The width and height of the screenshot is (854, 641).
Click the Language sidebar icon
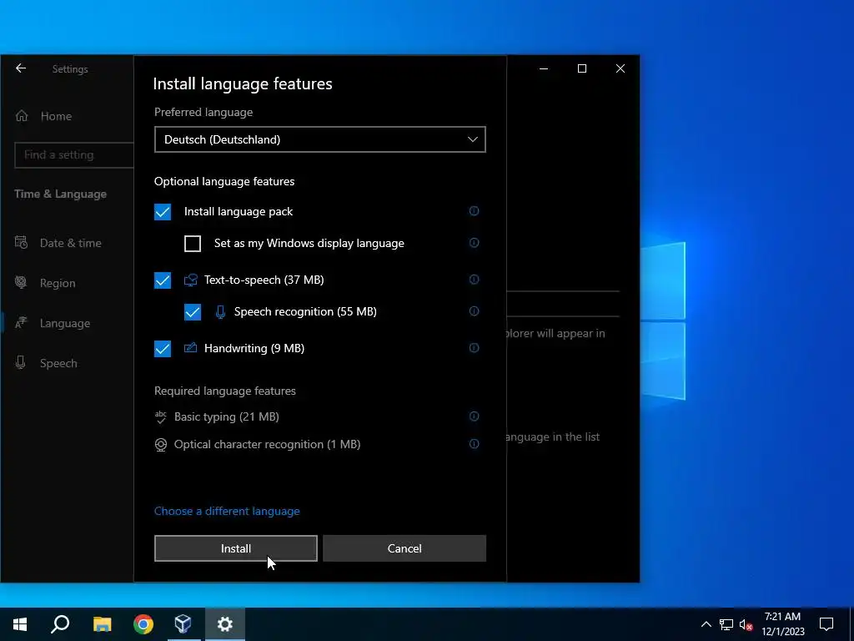pyautogui.click(x=21, y=323)
